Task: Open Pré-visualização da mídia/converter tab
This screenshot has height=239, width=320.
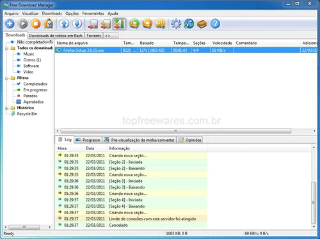Action: pos(140,140)
